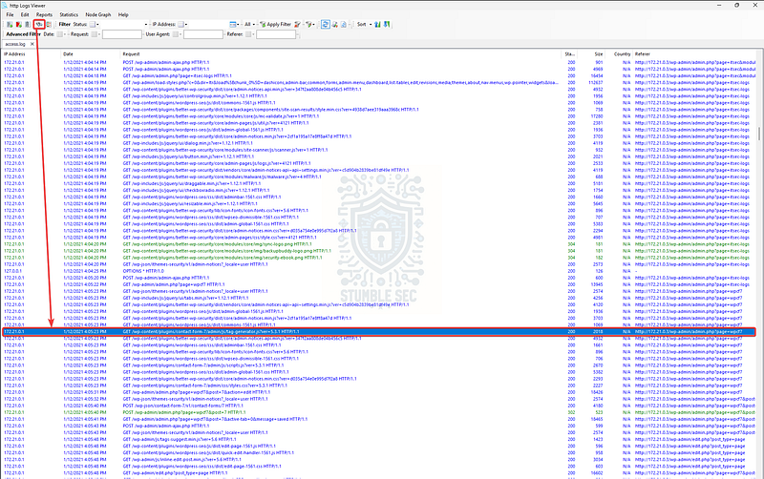Open the dropdown arrow beside Date checkbox
The width and height of the screenshot is (764, 479).
(65, 34)
